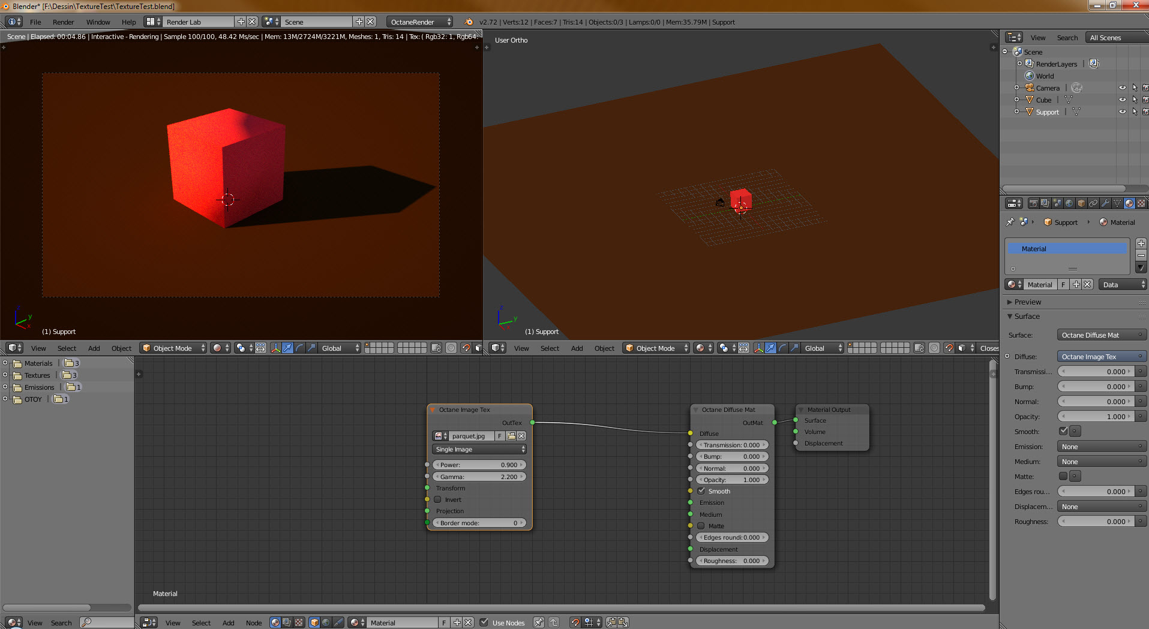The width and height of the screenshot is (1149, 629).
Task: Open the Add menu in node editor
Action: coord(228,623)
